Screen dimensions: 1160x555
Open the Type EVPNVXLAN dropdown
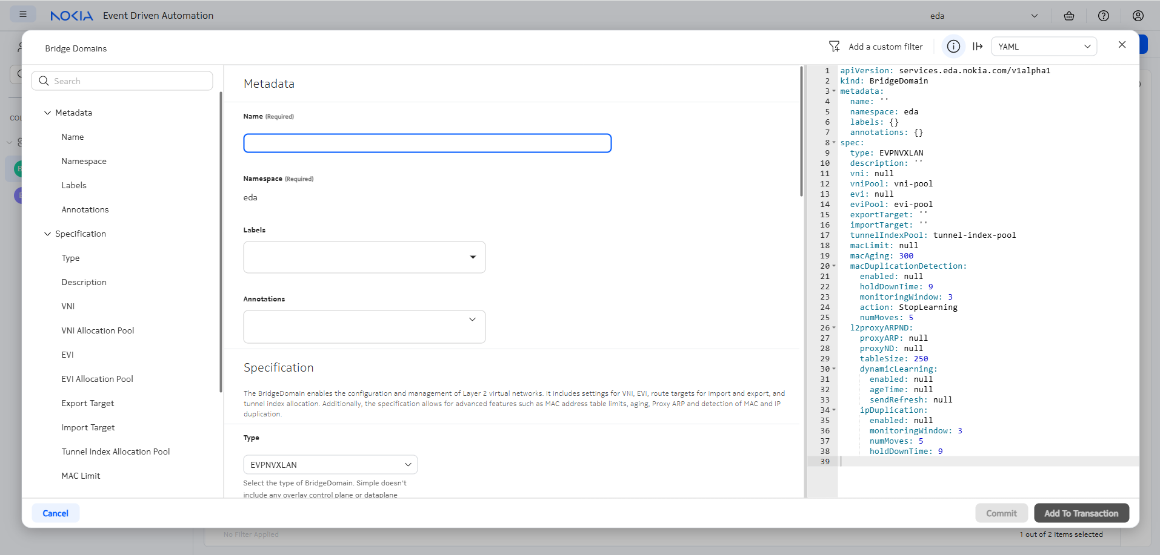point(330,465)
